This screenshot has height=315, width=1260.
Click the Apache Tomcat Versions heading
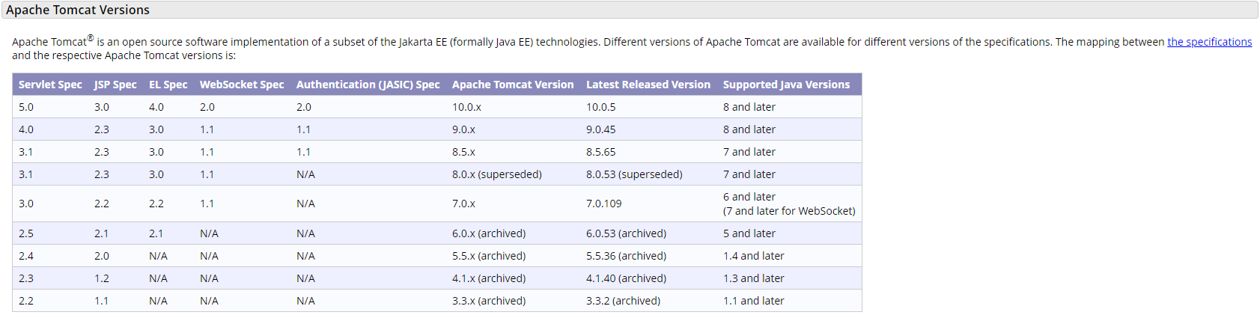[78, 10]
